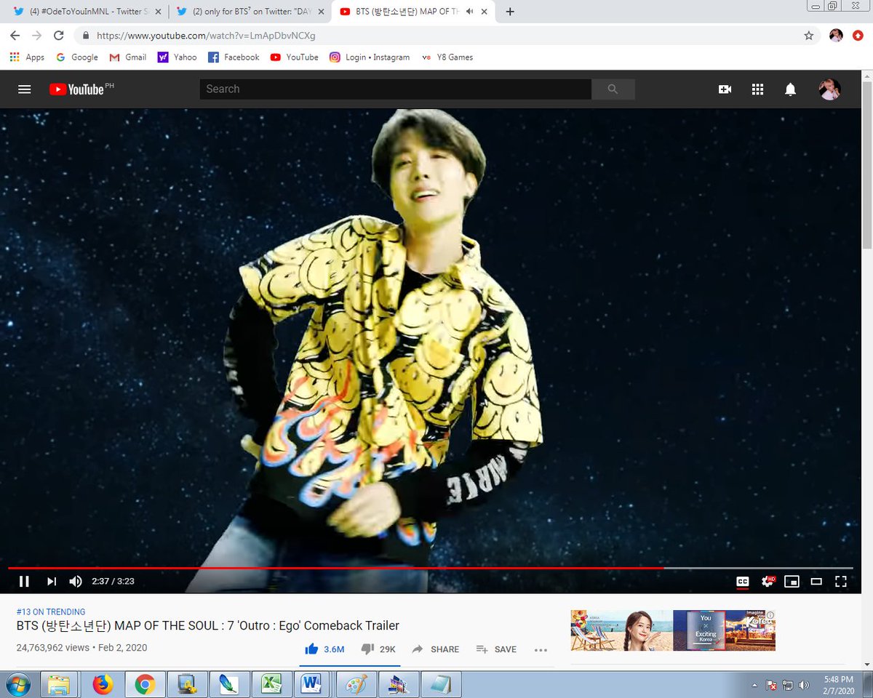
Task: Open Windows Explorer from taskbar
Action: (59, 684)
